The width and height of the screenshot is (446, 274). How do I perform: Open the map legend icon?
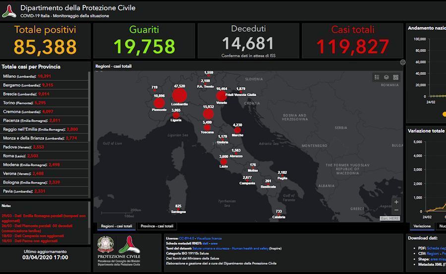(x=377, y=77)
